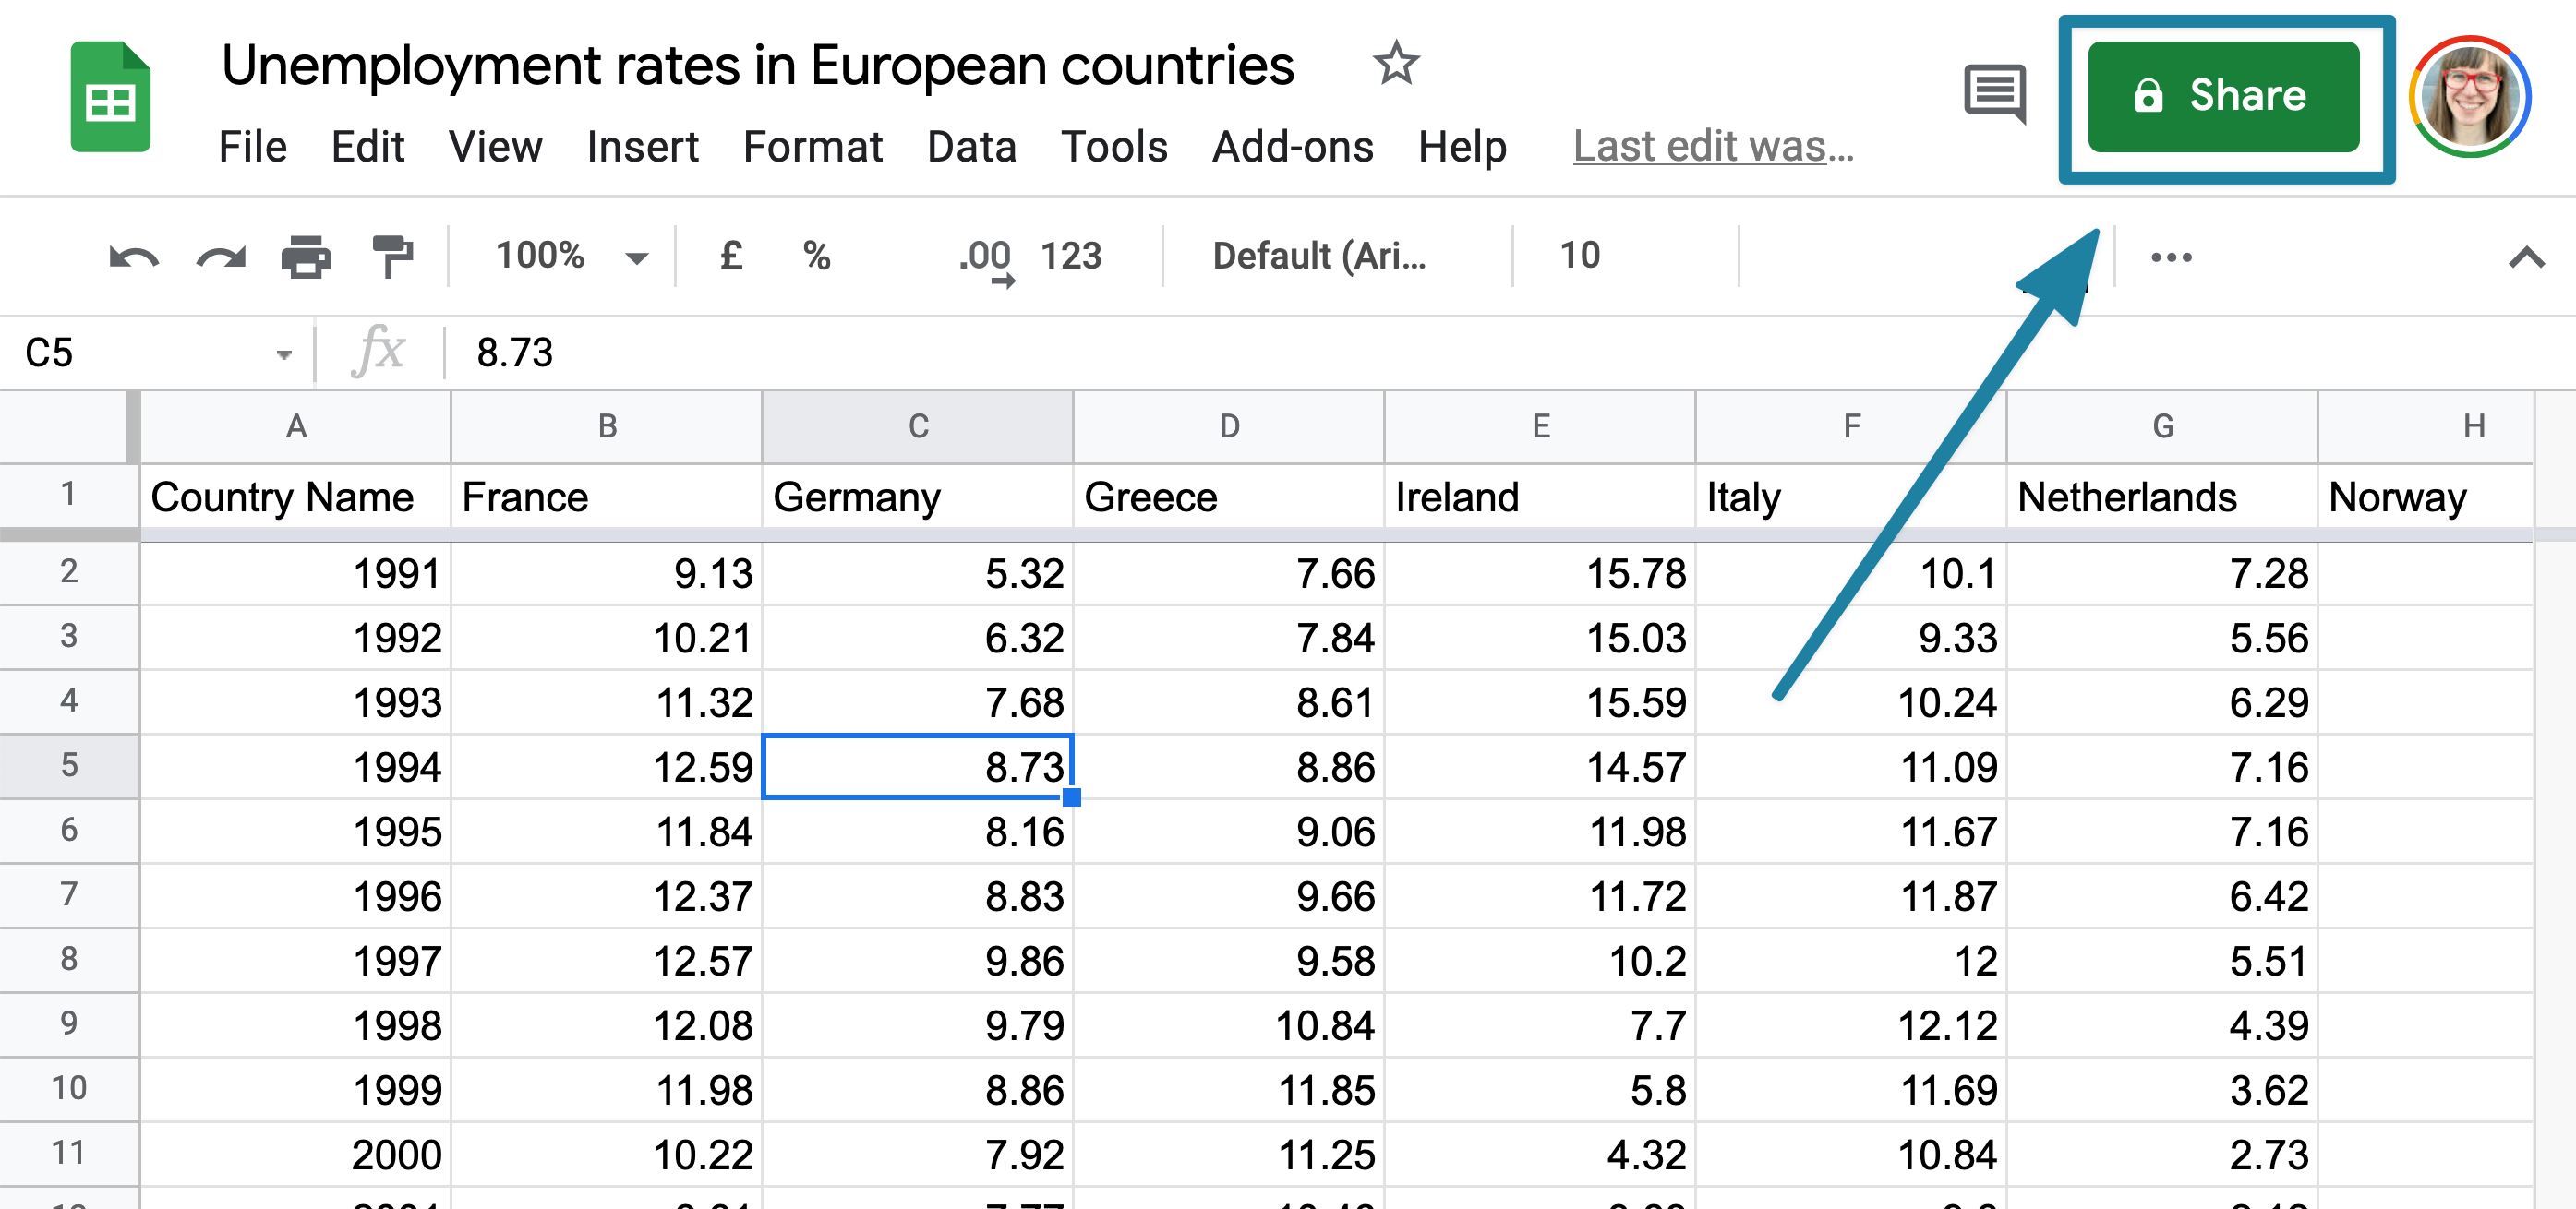This screenshot has height=1209, width=2576.
Task: Open the 'Last edit was' link
Action: [x=1713, y=147]
